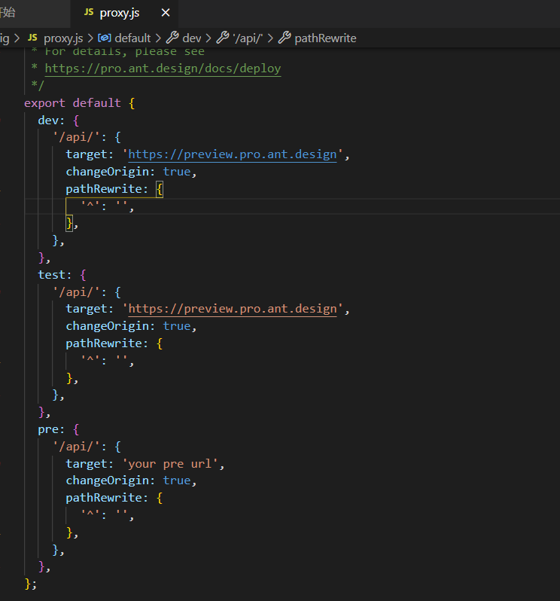Click 'target' key in the test block

coord(87,309)
